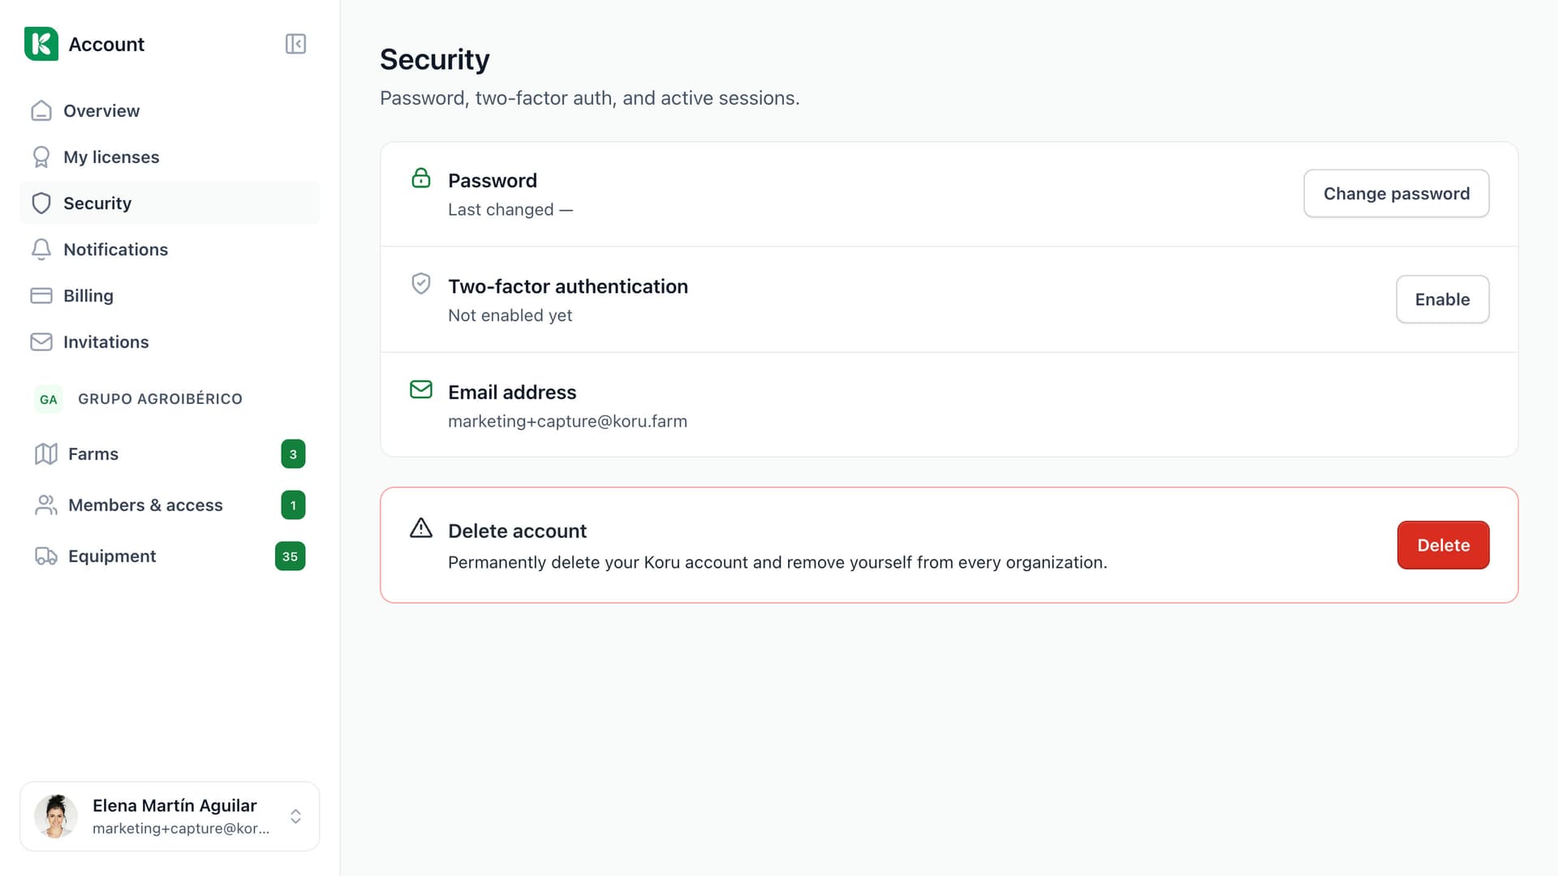Click the Members & access people icon
The width and height of the screenshot is (1558, 876).
coord(46,505)
